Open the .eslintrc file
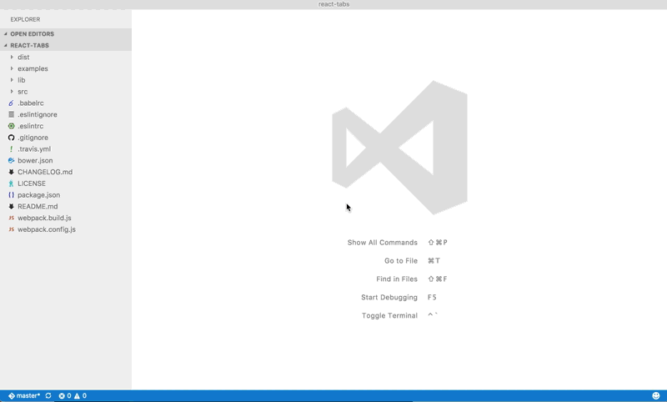This screenshot has width=667, height=402. [30, 126]
